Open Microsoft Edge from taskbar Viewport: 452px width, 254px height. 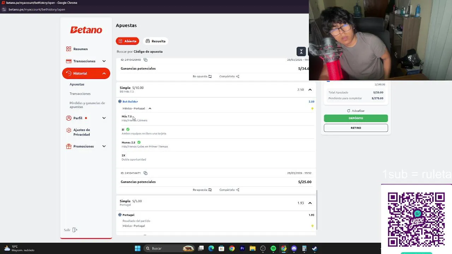click(211, 248)
